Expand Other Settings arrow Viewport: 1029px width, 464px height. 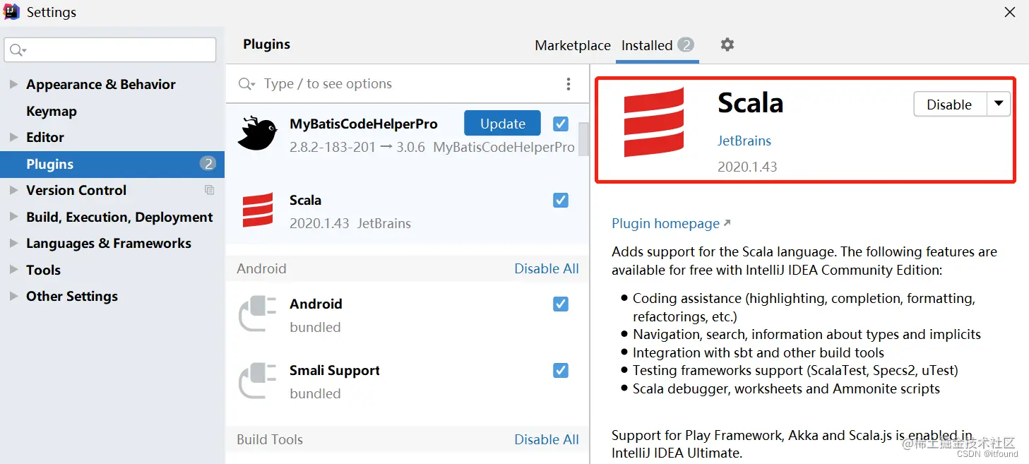pos(13,296)
